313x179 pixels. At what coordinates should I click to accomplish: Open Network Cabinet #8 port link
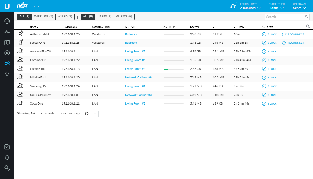[x=138, y=77]
